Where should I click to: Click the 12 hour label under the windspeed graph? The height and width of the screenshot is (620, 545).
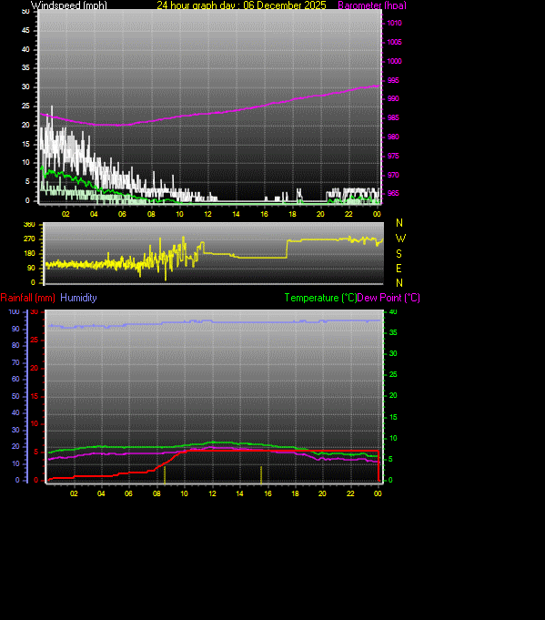click(207, 214)
